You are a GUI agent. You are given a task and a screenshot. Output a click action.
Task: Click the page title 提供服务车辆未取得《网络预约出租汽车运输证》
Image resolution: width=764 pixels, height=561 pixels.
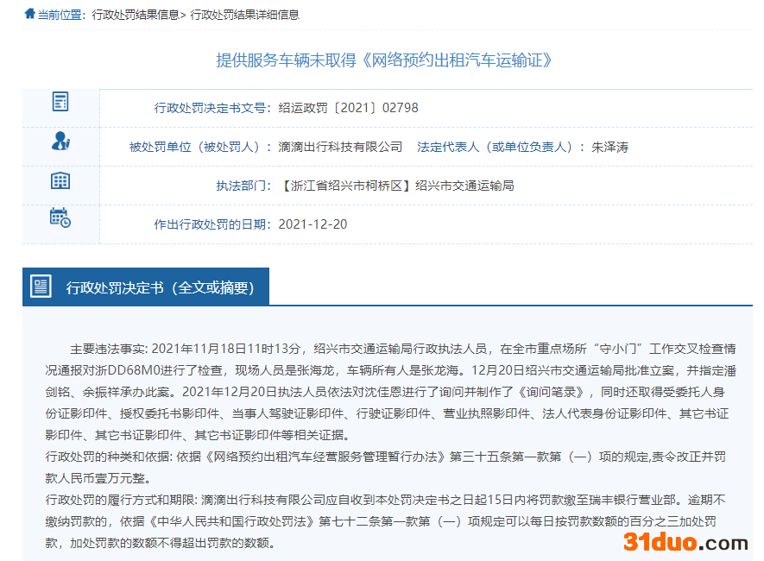click(x=383, y=60)
